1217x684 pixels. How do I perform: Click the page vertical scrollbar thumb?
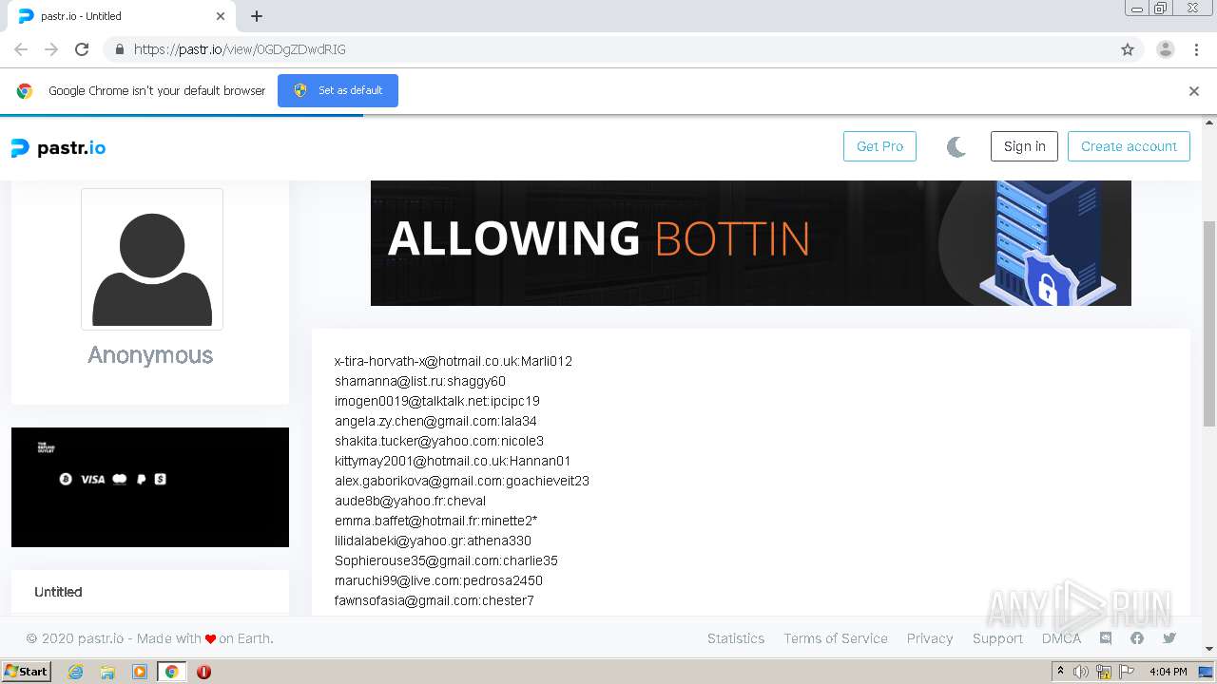coord(1209,323)
